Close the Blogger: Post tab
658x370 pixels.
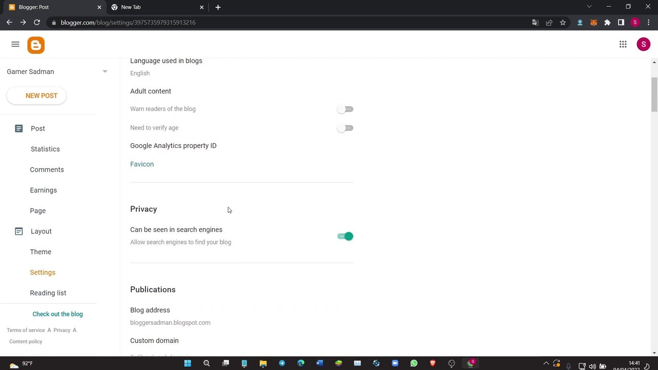[x=99, y=7]
